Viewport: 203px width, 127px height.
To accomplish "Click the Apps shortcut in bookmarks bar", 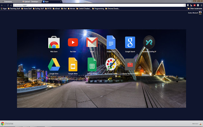I will pos(4,9).
